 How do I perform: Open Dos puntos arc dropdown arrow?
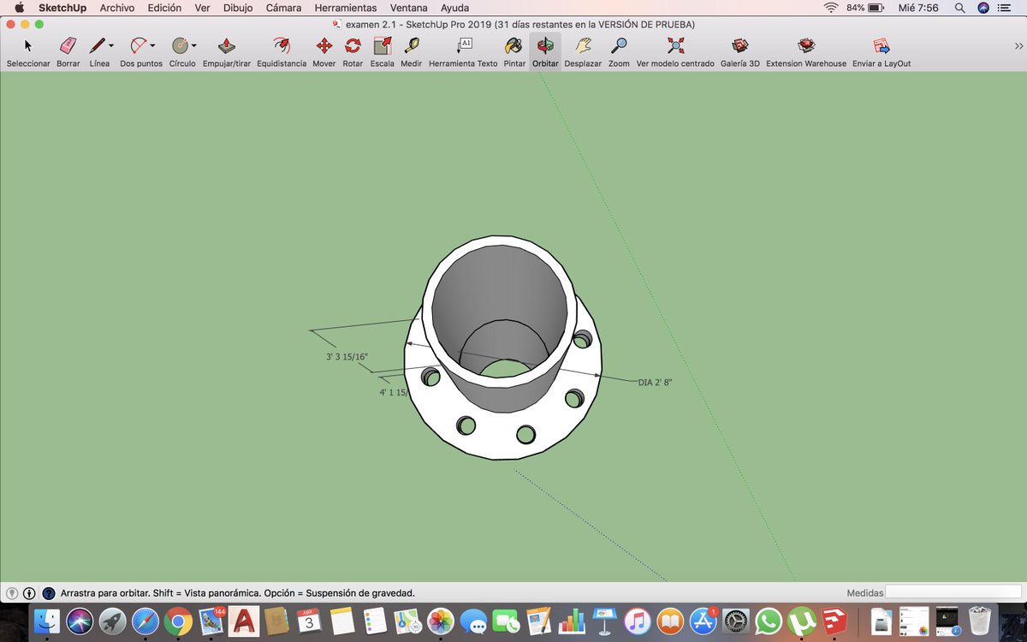click(x=152, y=46)
